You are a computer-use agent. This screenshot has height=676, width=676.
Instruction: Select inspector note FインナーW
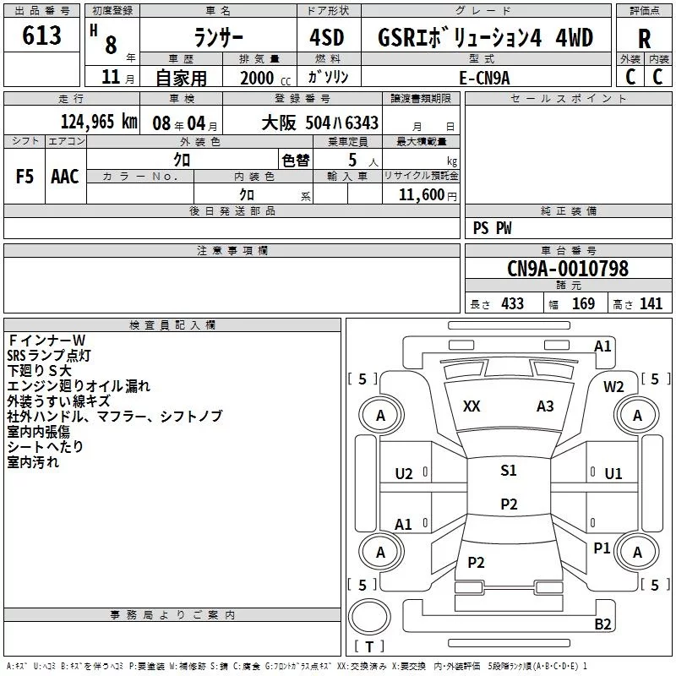[x=46, y=341]
